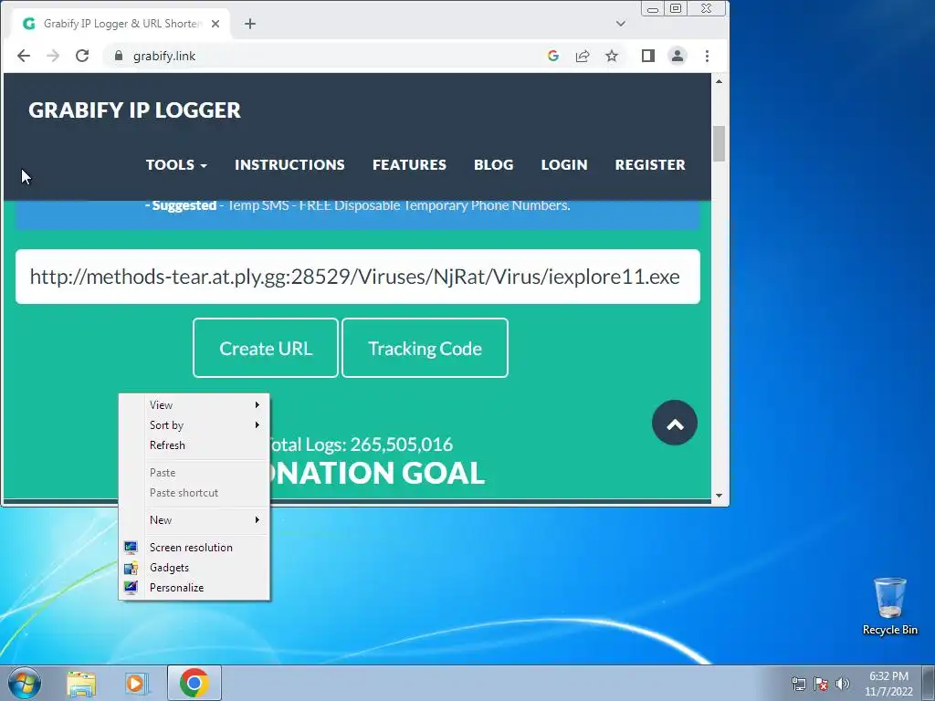Maximize the Chrome window

click(x=676, y=9)
